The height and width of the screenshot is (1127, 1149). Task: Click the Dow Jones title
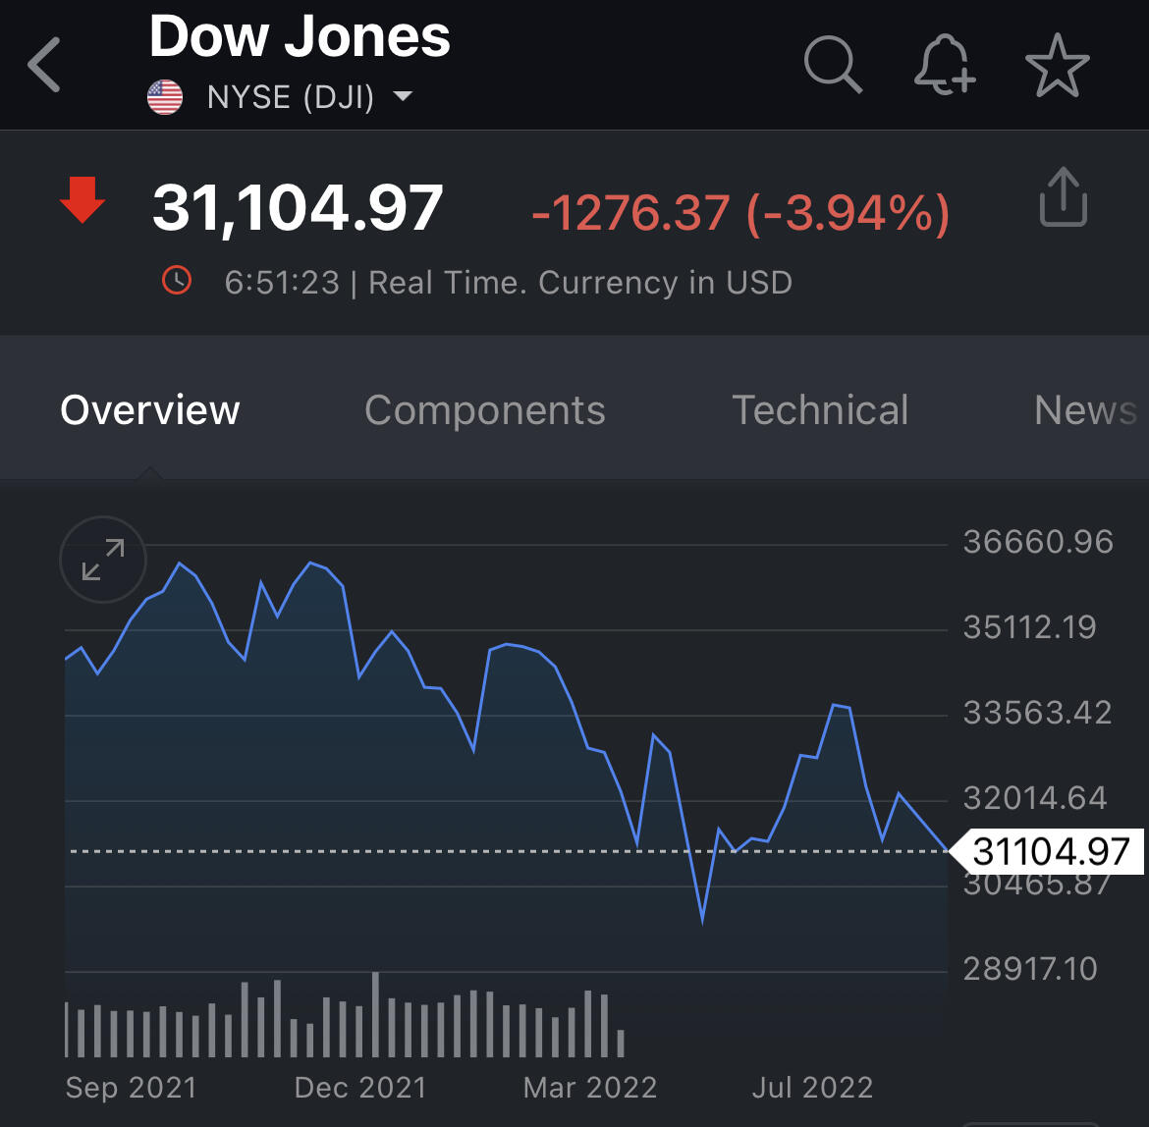coord(300,37)
